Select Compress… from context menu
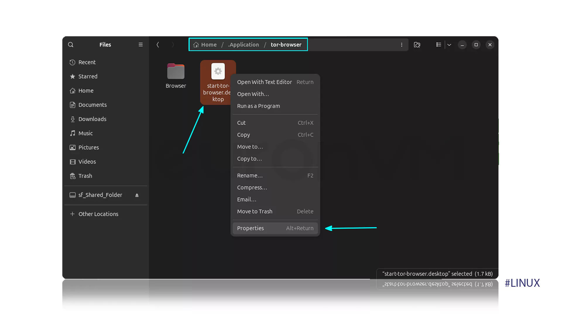Image resolution: width=562 pixels, height=316 pixels. point(275,187)
